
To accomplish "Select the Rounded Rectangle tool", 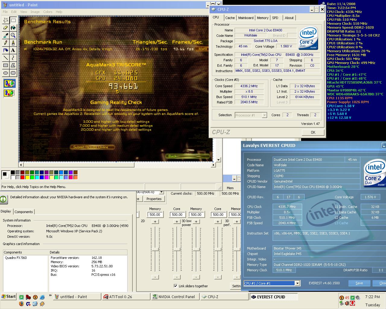I will pos(13,73).
